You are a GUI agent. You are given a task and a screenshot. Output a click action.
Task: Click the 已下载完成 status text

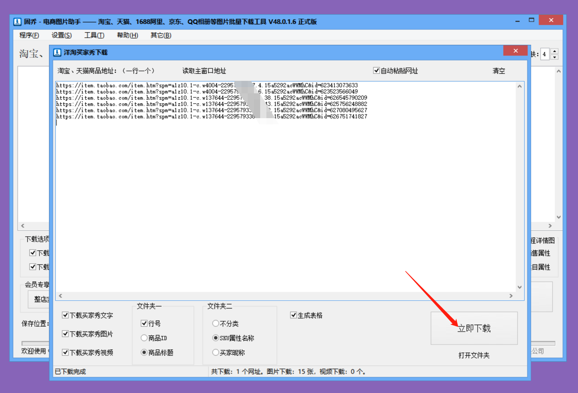pos(71,371)
